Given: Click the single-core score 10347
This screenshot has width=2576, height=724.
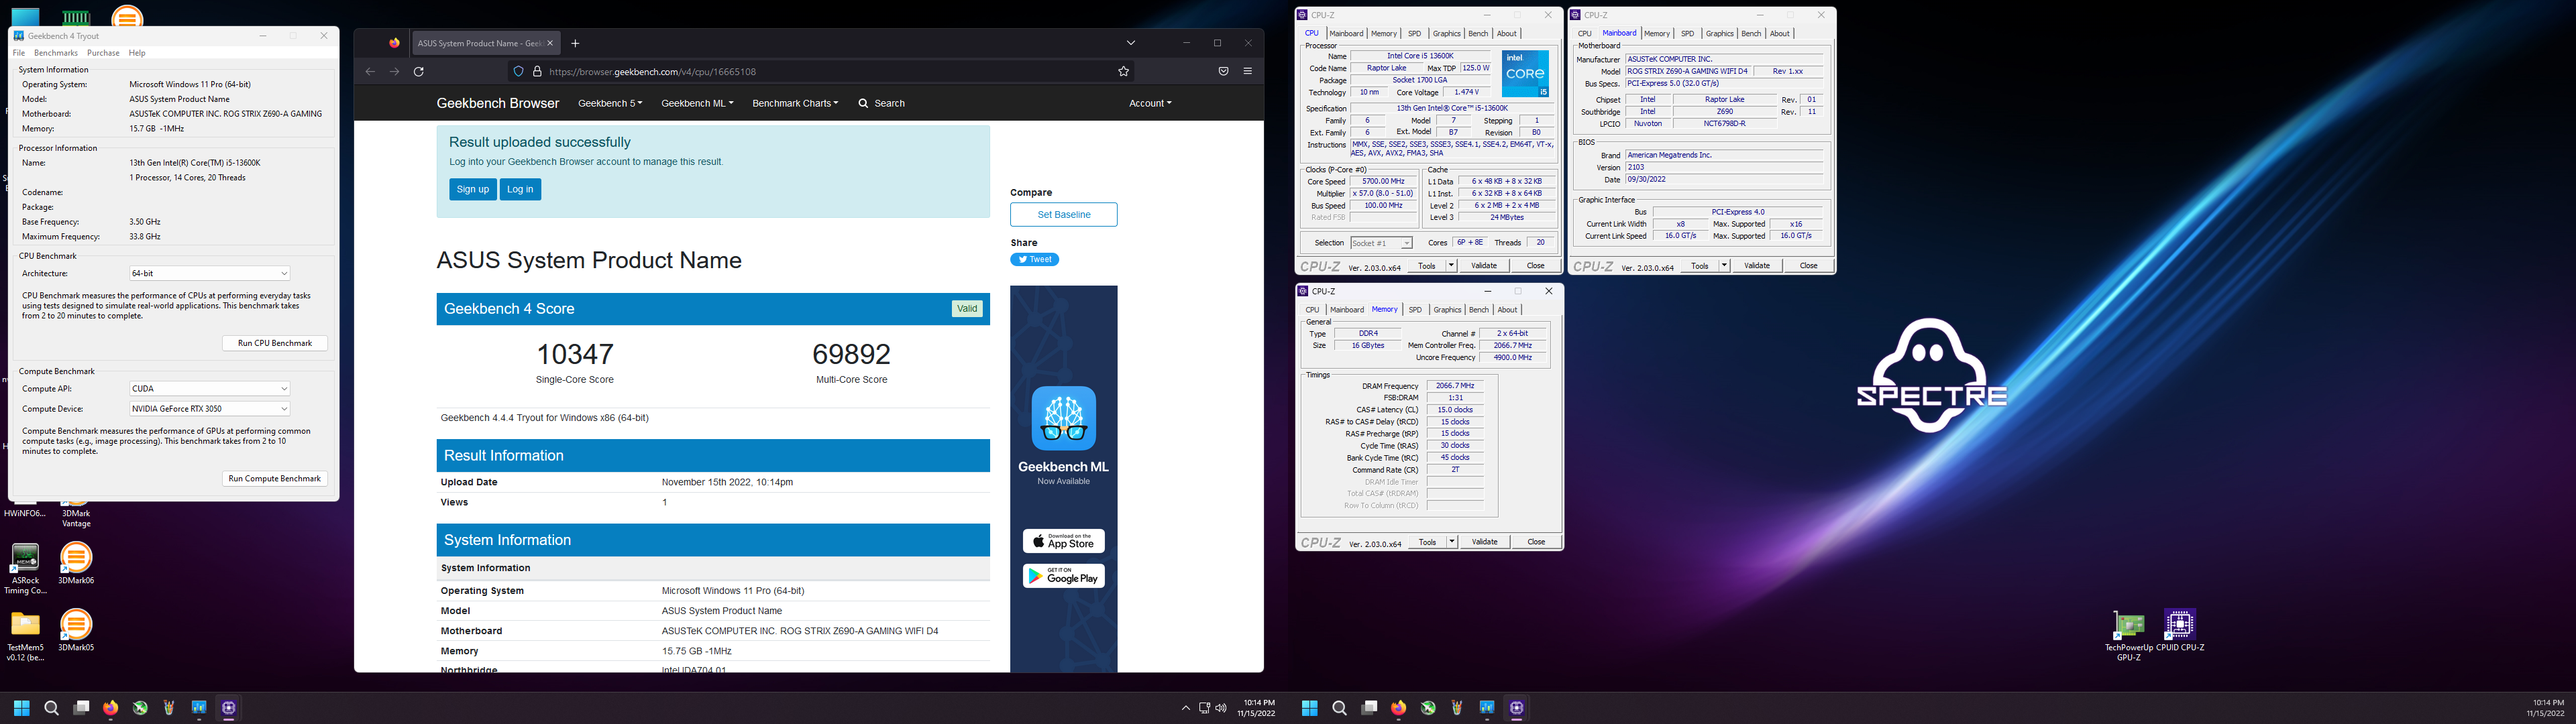Looking at the screenshot, I should 575,354.
